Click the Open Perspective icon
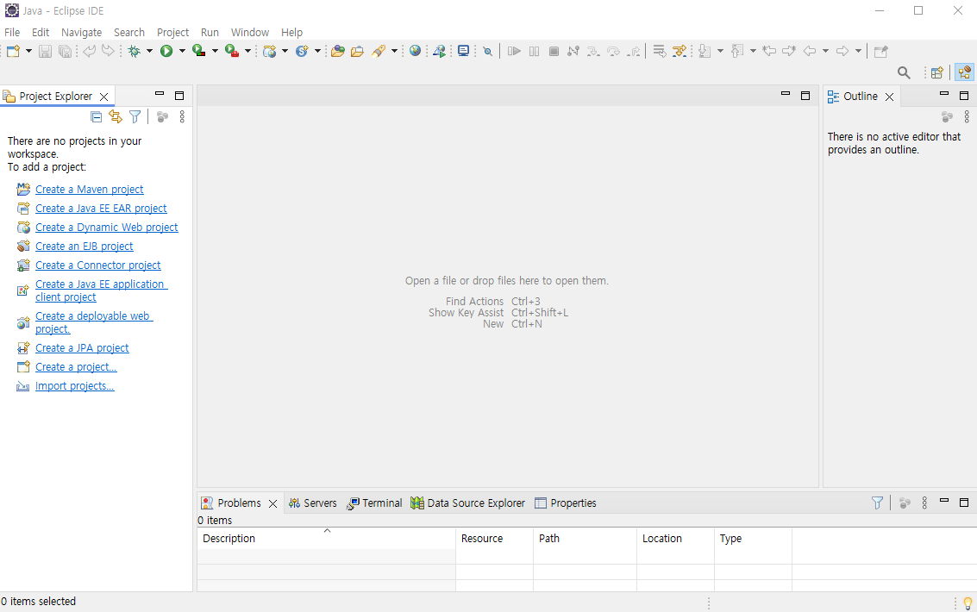977x612 pixels. (936, 73)
